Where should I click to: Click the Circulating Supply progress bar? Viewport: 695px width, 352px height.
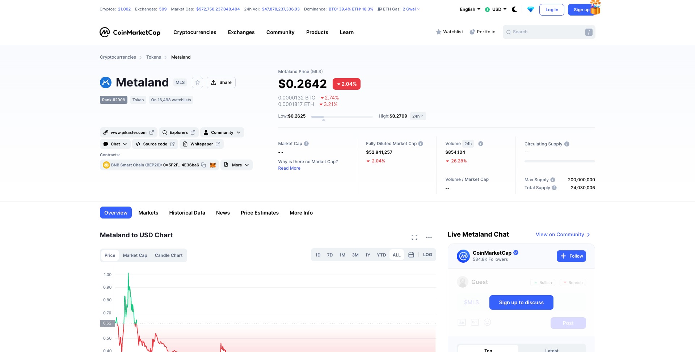pyautogui.click(x=560, y=161)
